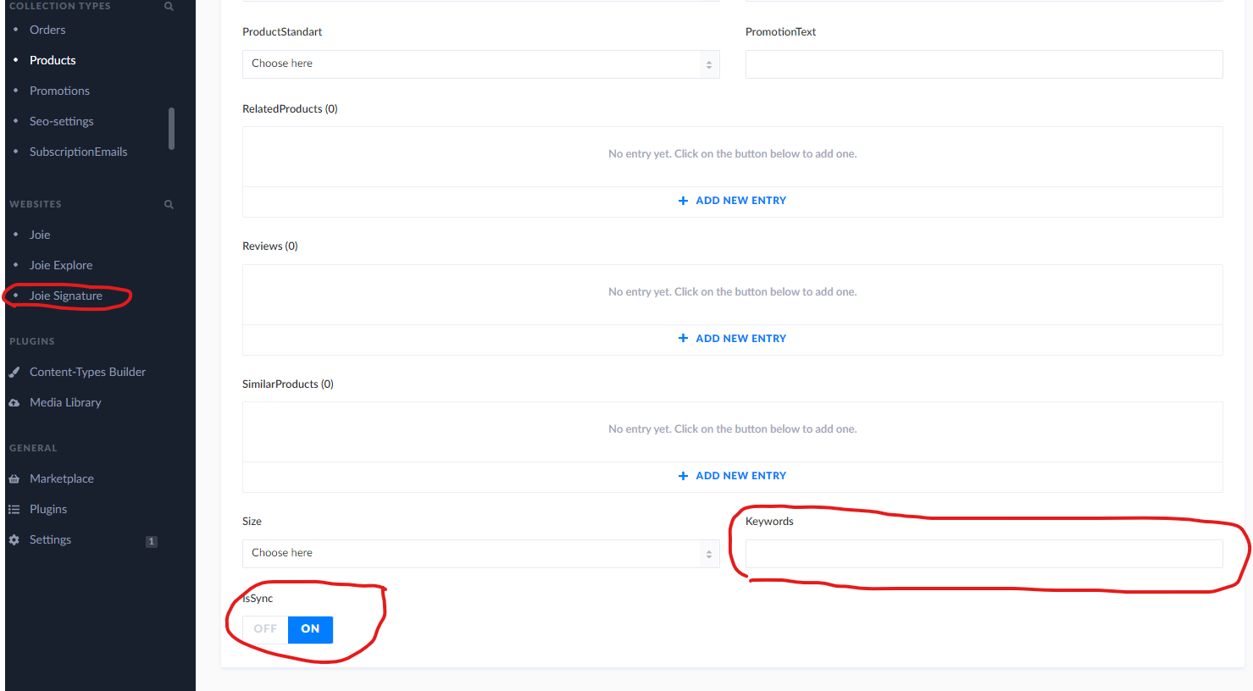Add new entry to RelatedProducts
The height and width of the screenshot is (691, 1253).
click(733, 201)
